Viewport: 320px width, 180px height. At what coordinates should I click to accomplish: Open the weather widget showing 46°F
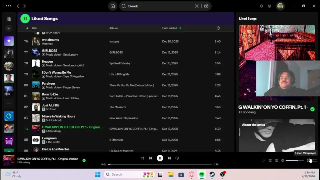click(x=13, y=174)
